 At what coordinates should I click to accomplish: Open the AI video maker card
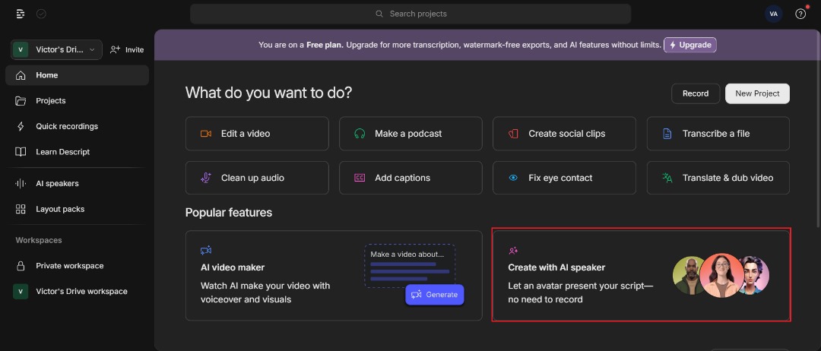point(334,276)
